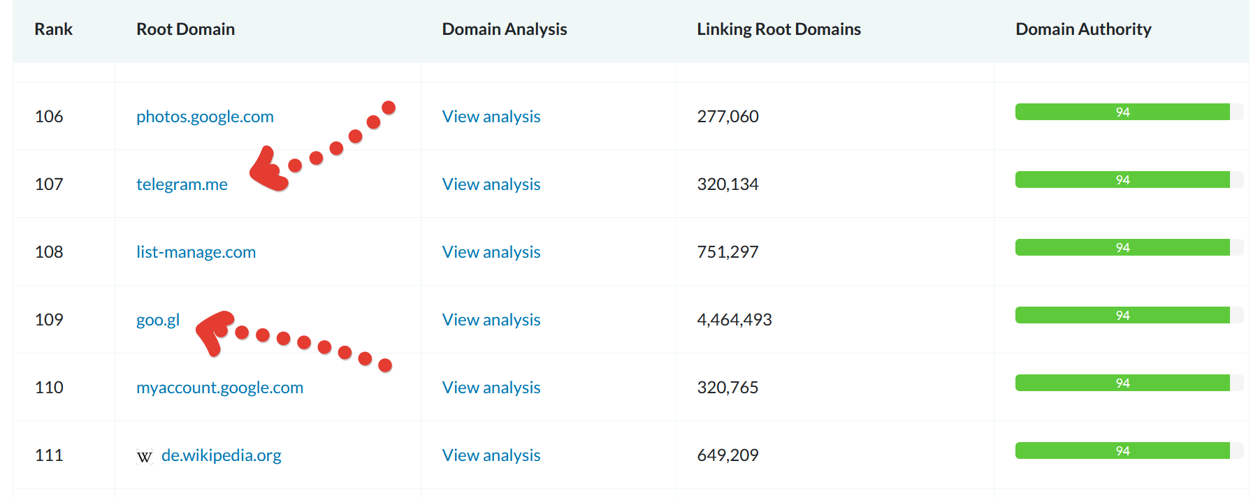Open the de.wikipedia.org domain link

(221, 455)
